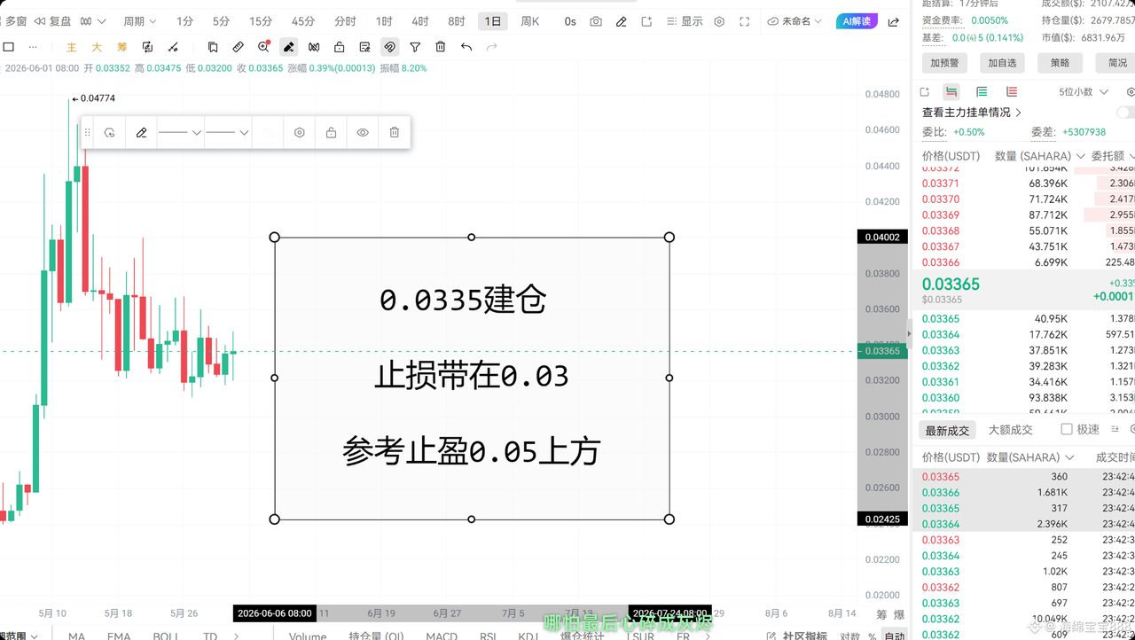The width and height of the screenshot is (1135, 640).
Task: Click the copy drawings icon
Action: click(x=213, y=47)
